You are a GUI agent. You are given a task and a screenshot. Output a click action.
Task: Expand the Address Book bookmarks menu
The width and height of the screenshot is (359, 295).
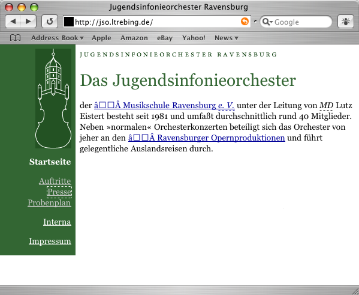[58, 38]
